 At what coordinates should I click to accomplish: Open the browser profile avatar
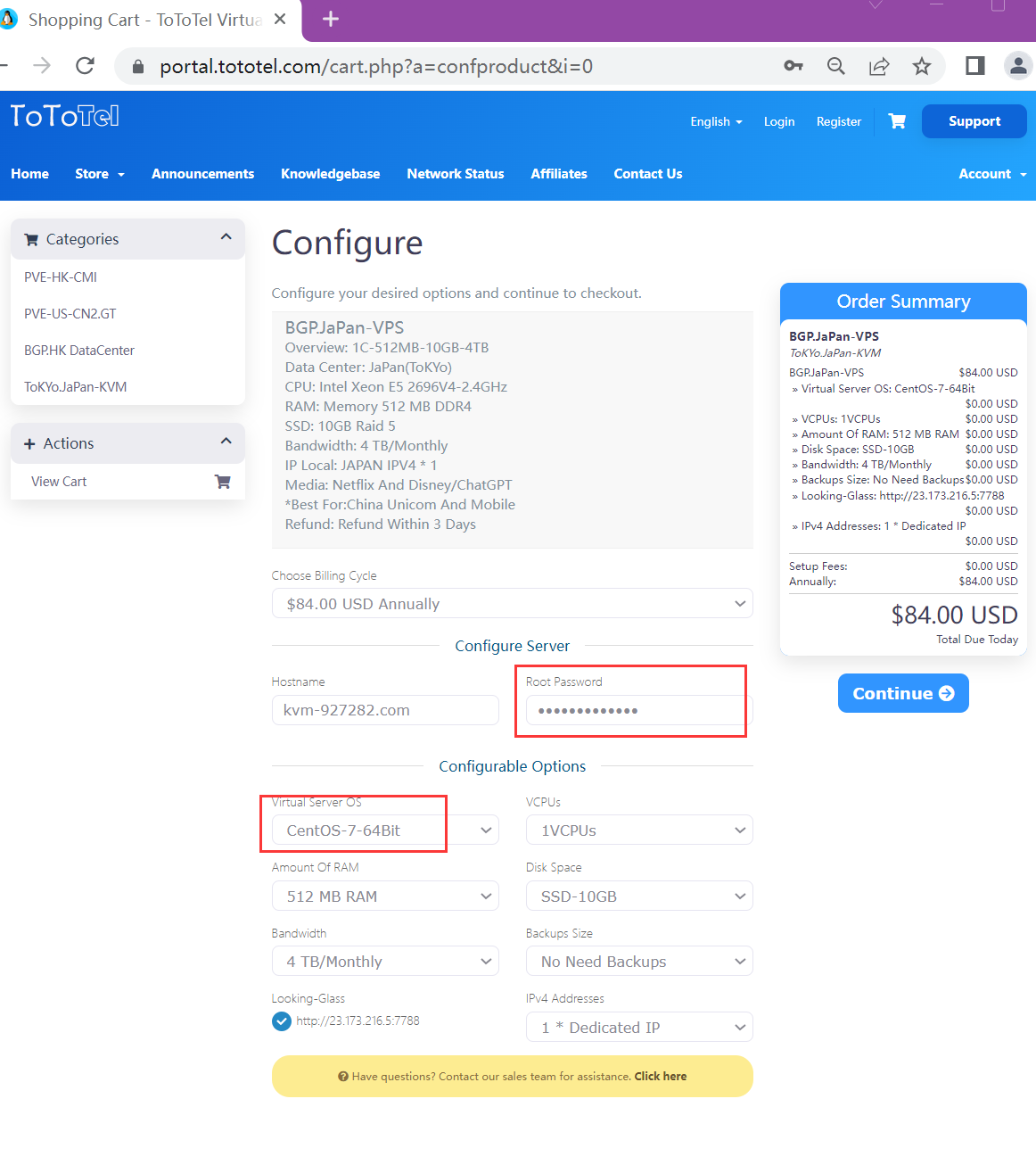[x=1017, y=66]
